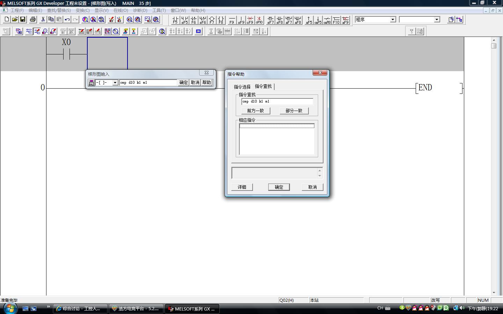Select the sF5 parallel open contact tool
The width and height of the screenshot is (503, 314).
[184, 20]
